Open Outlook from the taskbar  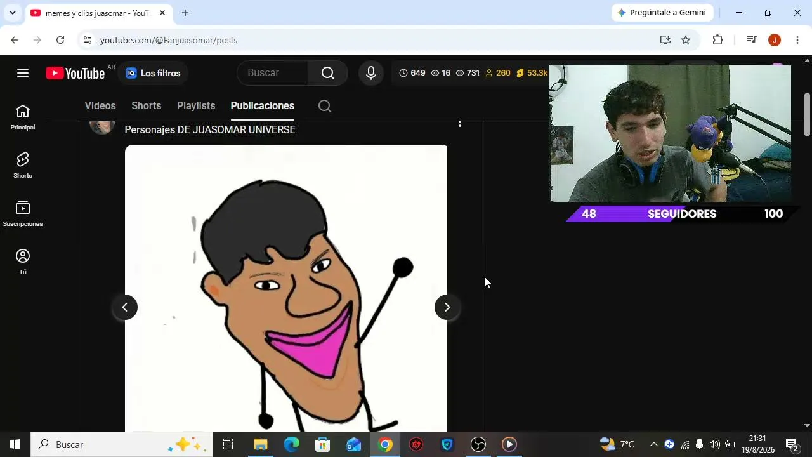point(354,444)
